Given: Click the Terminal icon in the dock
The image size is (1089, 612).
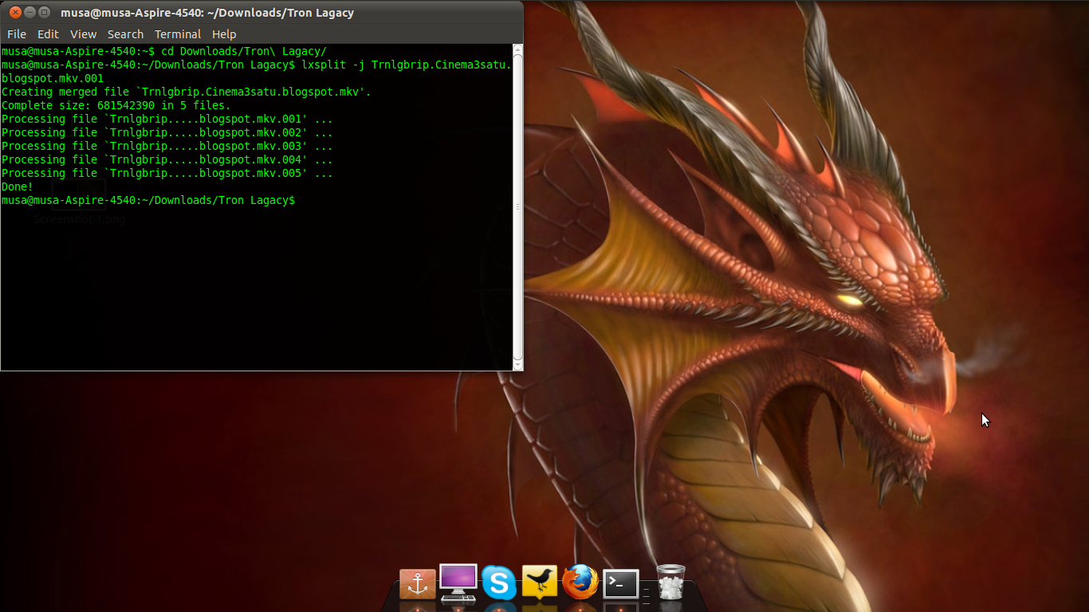Looking at the screenshot, I should (620, 584).
